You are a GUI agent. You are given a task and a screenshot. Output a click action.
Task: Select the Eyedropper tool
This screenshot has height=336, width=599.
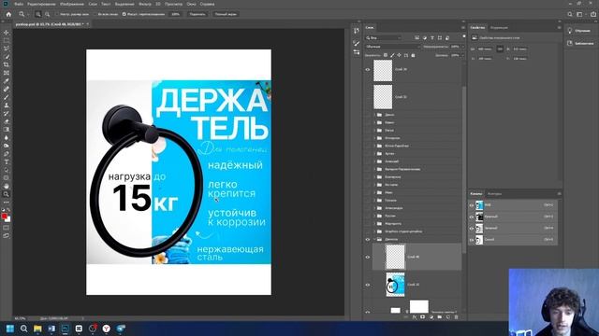7,81
